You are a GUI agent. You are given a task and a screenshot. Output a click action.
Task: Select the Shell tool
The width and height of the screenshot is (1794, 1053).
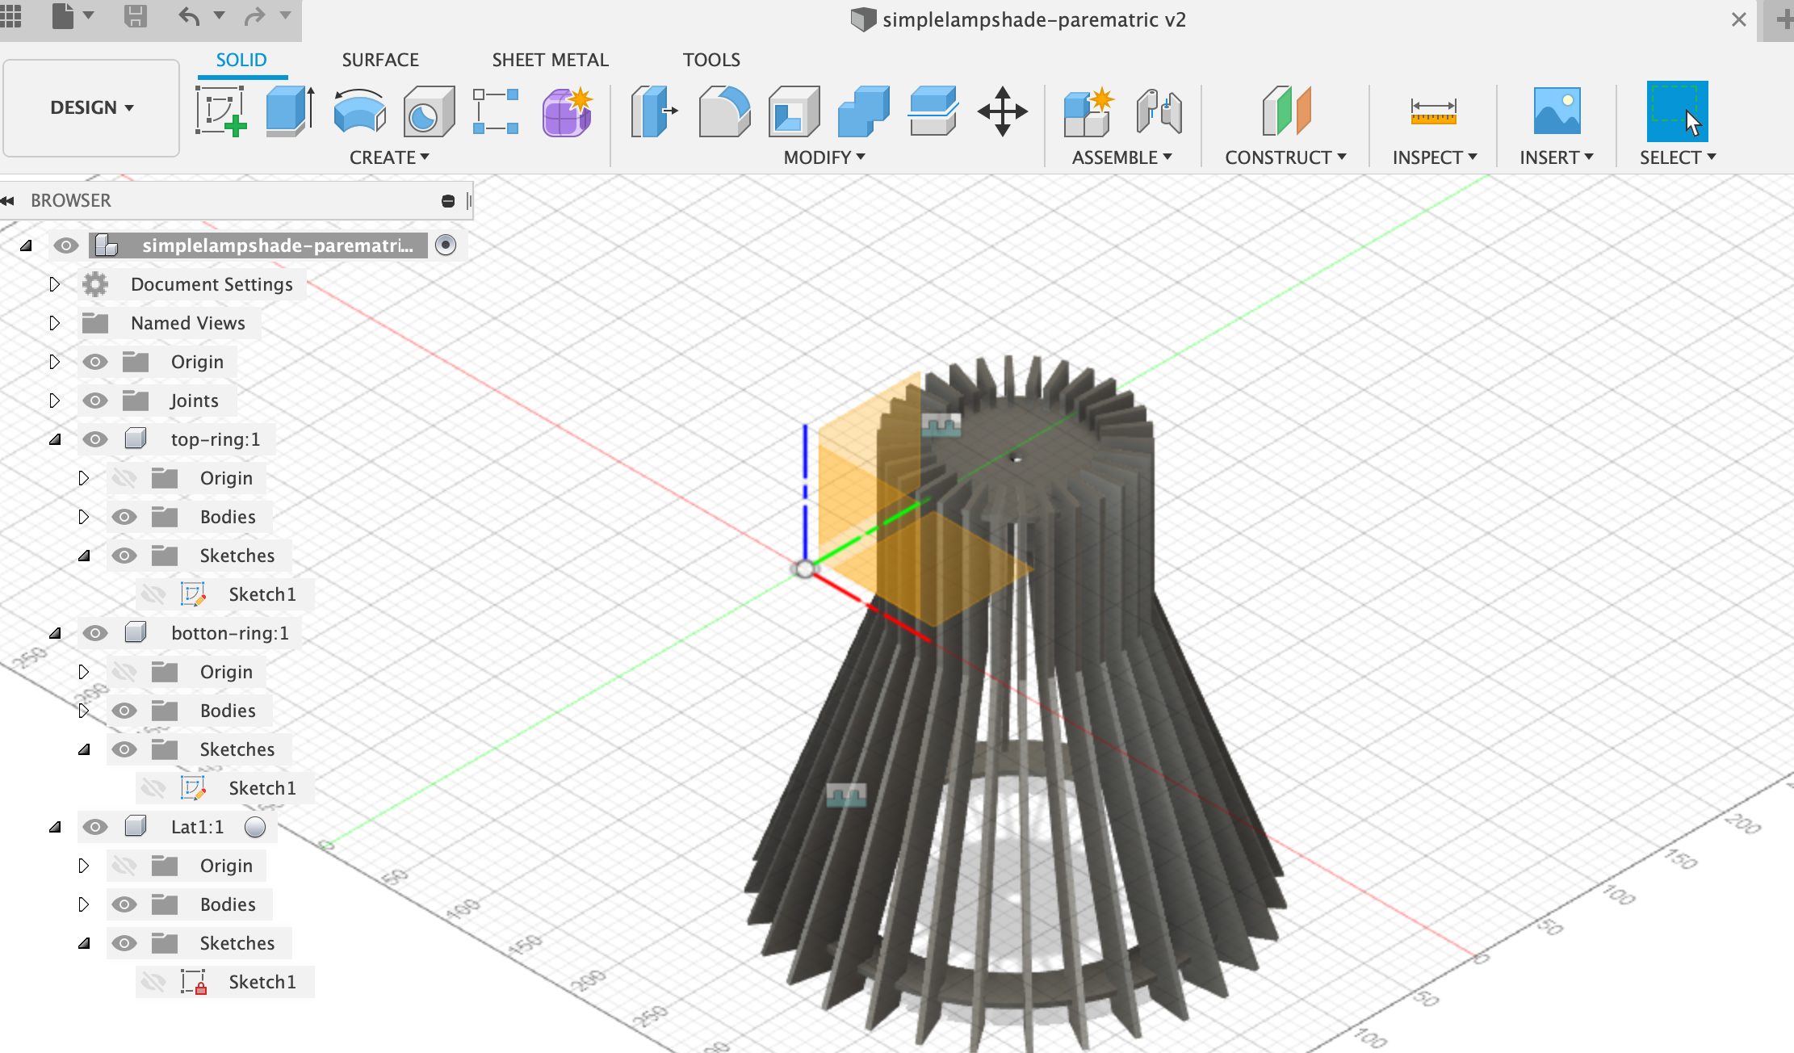(x=794, y=111)
